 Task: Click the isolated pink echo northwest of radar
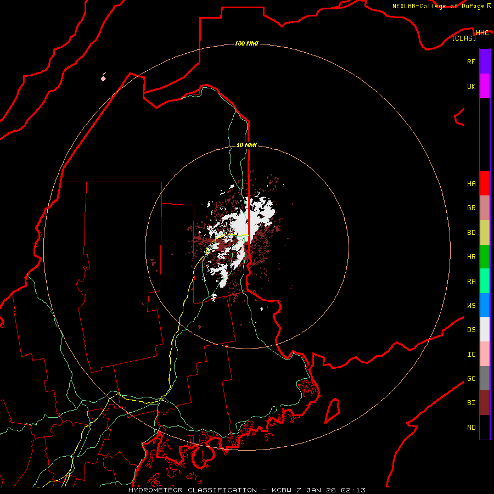point(103,77)
